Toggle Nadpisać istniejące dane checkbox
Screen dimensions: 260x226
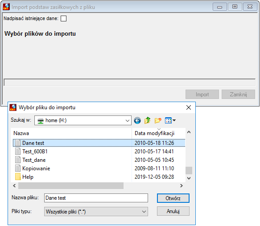tap(63, 18)
